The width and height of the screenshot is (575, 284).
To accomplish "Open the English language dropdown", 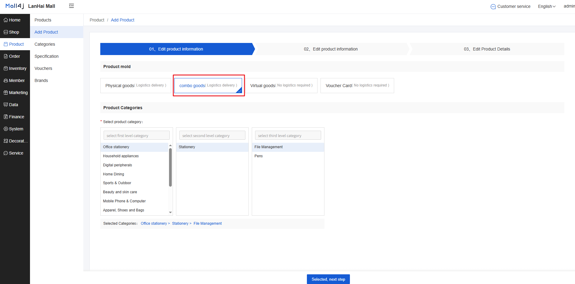I will click(x=547, y=6).
